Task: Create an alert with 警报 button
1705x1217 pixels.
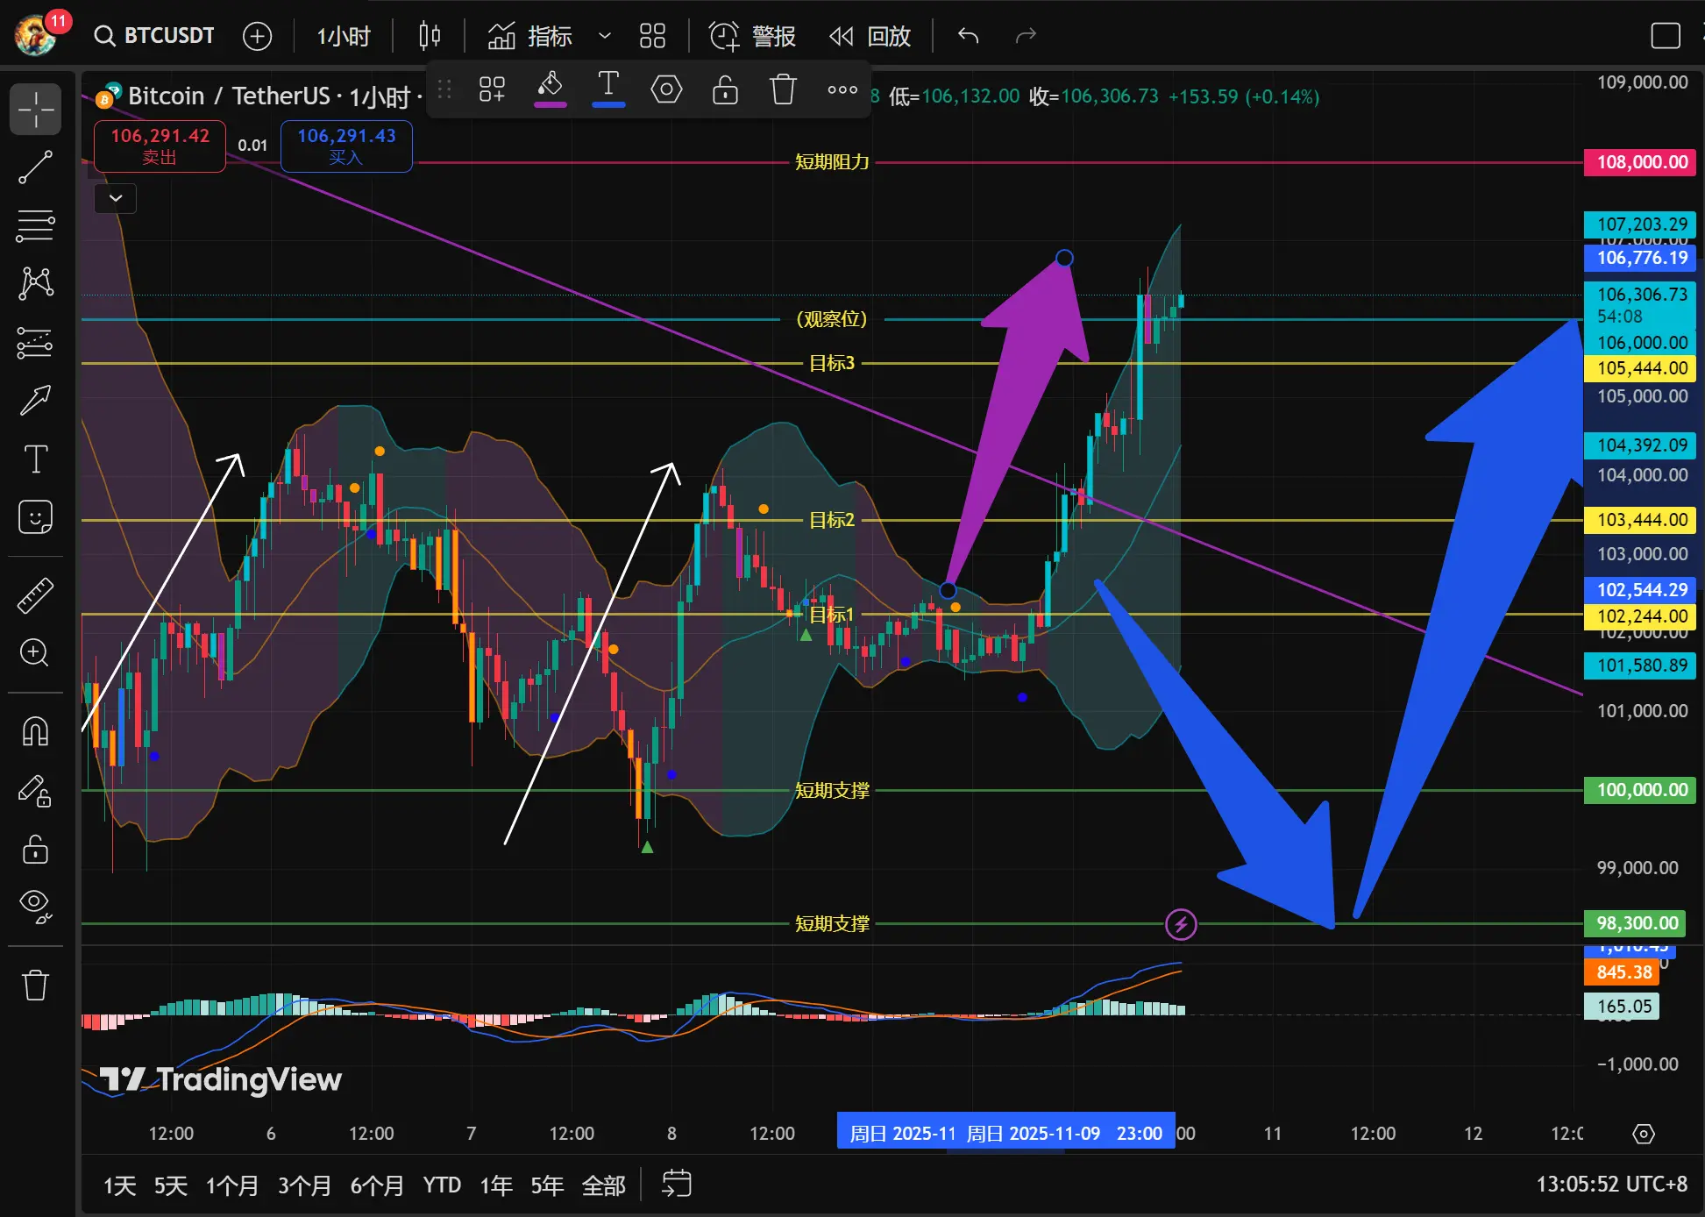Action: pyautogui.click(x=752, y=36)
